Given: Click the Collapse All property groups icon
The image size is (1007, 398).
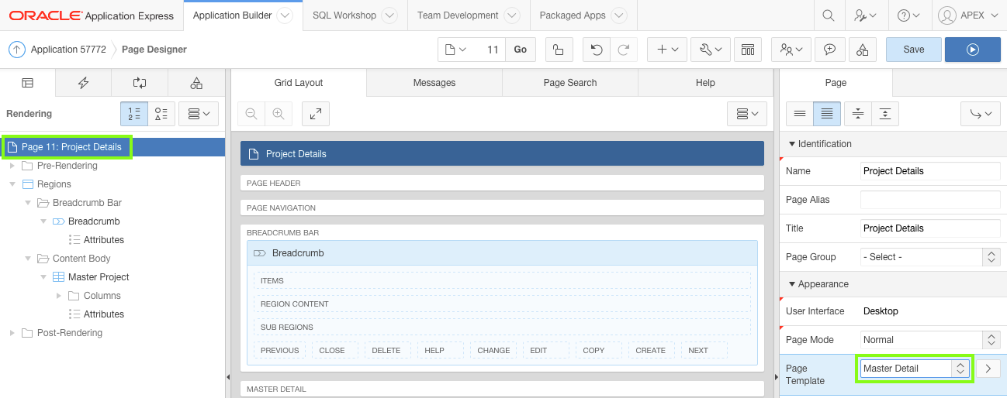Looking at the screenshot, I should pyautogui.click(x=858, y=114).
